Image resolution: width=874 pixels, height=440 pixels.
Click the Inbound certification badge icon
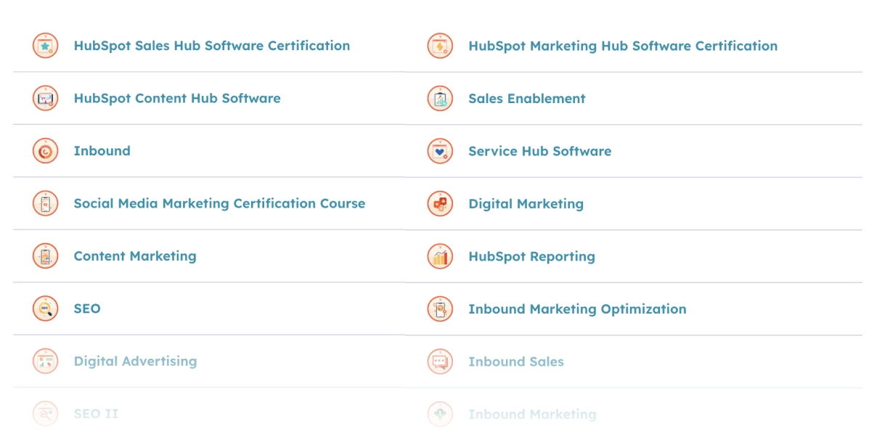click(45, 151)
